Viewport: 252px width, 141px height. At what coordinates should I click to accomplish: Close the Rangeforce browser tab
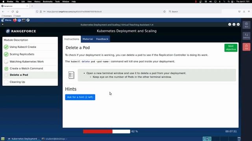tap(27, 6)
